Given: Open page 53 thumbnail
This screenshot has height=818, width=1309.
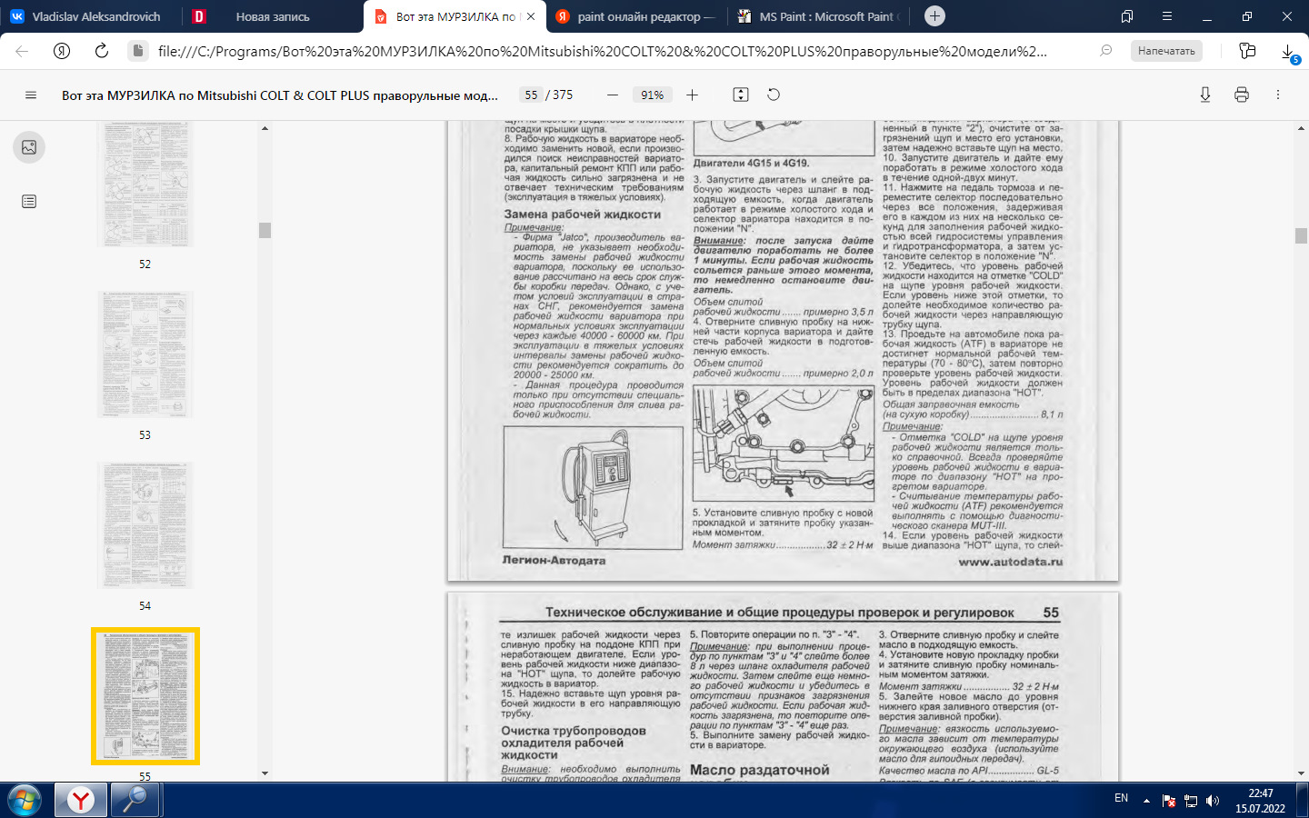Looking at the screenshot, I should (145, 354).
